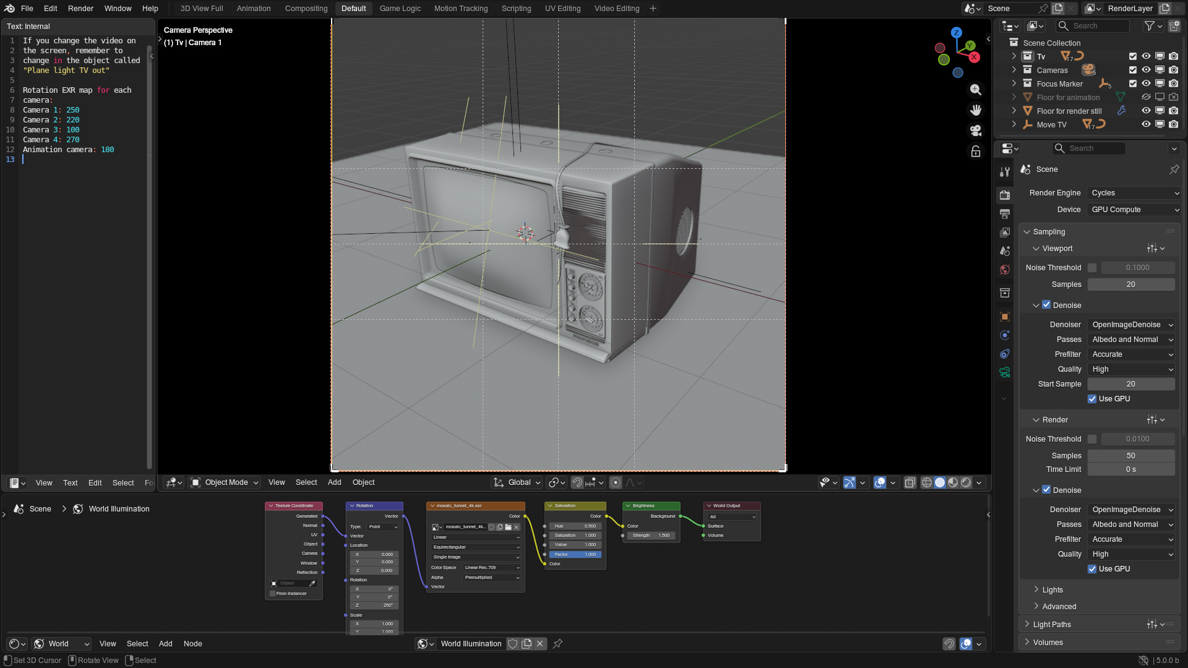Hide the Cameras collection in viewport

point(1146,70)
